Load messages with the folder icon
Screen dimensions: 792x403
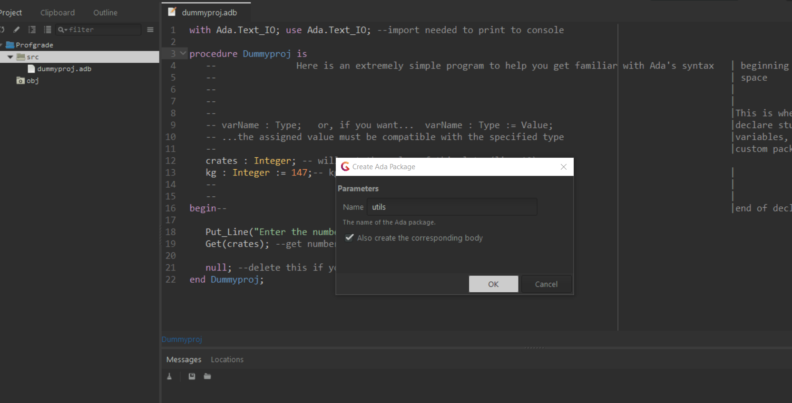point(207,376)
